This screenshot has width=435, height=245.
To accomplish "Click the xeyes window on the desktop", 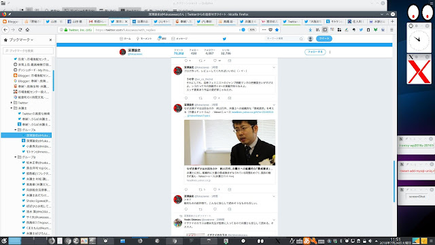I will point(420,12).
